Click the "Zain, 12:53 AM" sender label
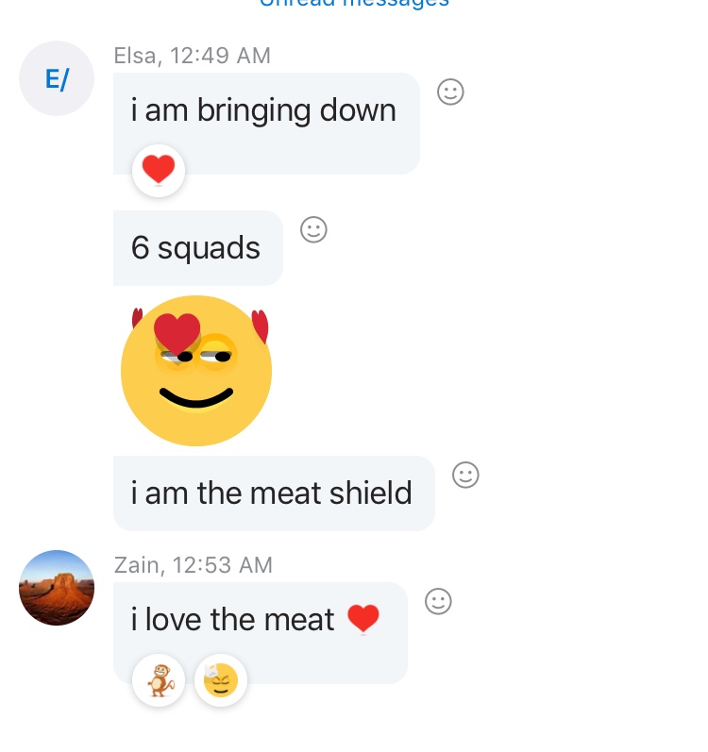This screenshot has height=752, width=708. pyautogui.click(x=194, y=564)
